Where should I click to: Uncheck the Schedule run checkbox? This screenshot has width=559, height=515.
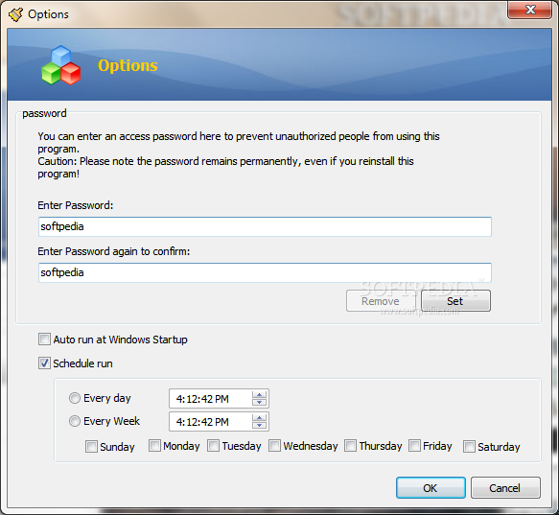(44, 363)
